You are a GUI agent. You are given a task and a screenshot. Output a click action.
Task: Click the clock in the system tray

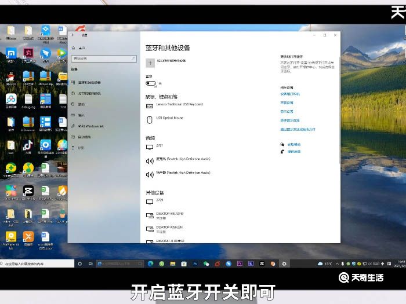(x=400, y=263)
